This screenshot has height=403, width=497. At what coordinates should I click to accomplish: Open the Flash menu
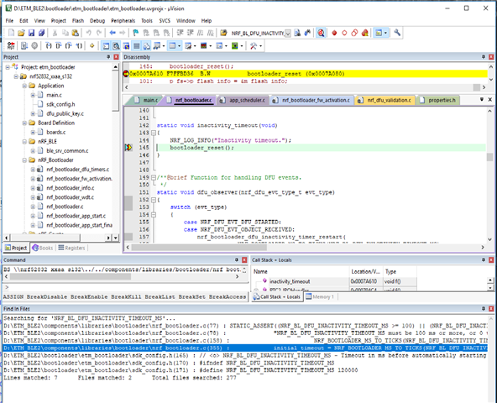(x=78, y=21)
